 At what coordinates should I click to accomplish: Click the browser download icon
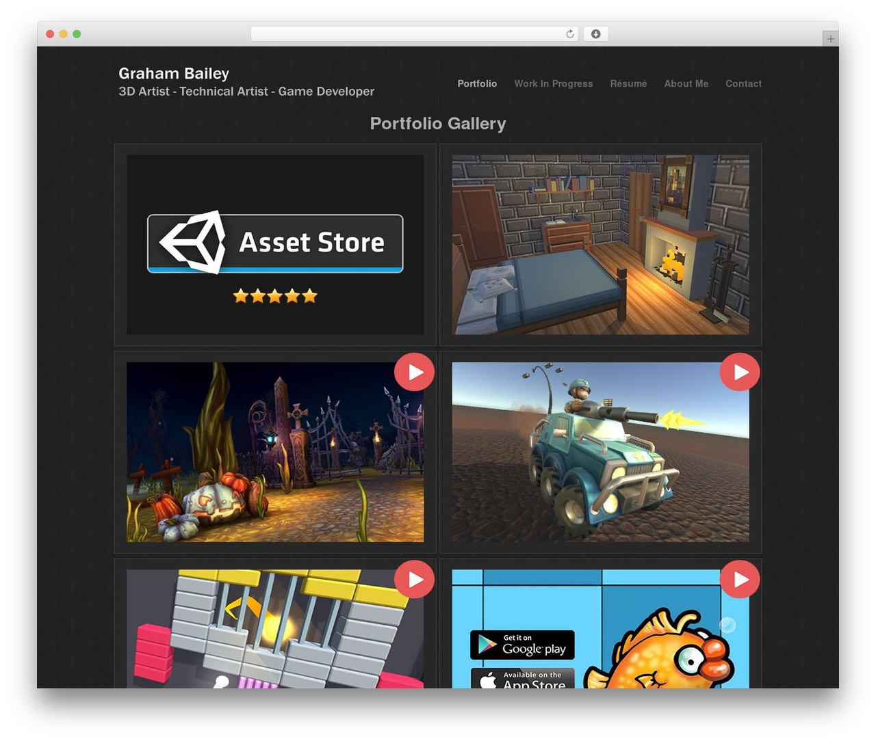(595, 34)
